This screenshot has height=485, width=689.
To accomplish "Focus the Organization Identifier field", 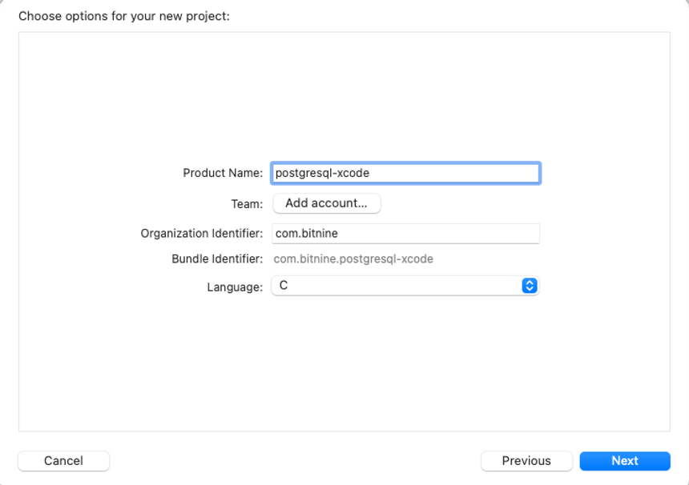I will click(x=405, y=234).
